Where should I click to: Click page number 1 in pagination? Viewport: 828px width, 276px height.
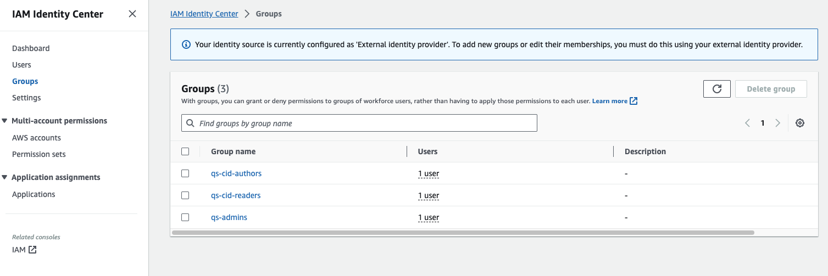click(x=763, y=123)
